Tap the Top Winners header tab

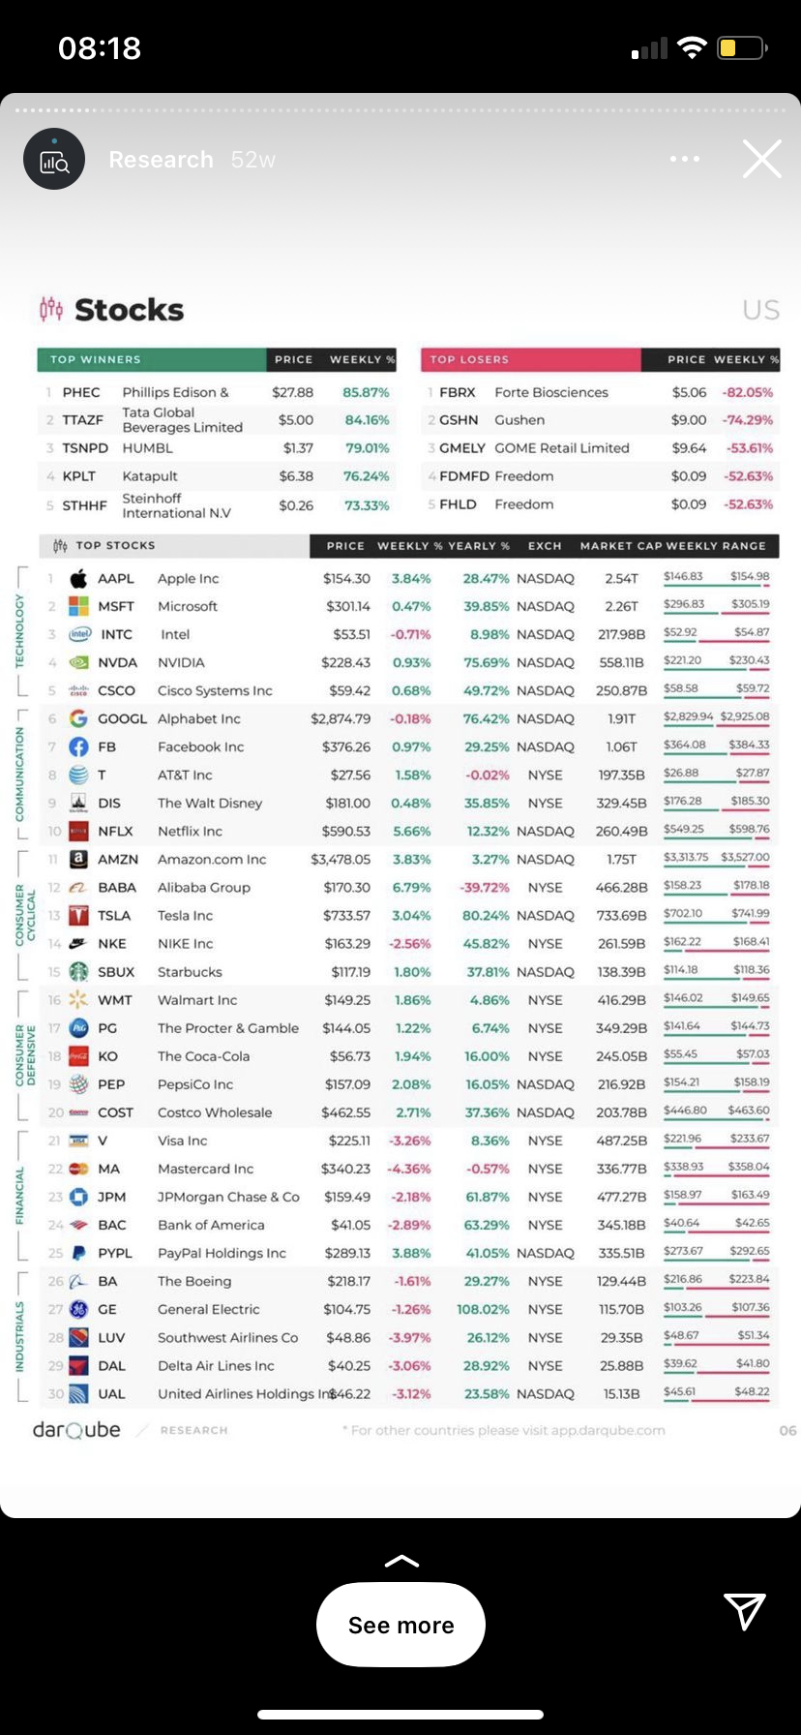(x=152, y=360)
